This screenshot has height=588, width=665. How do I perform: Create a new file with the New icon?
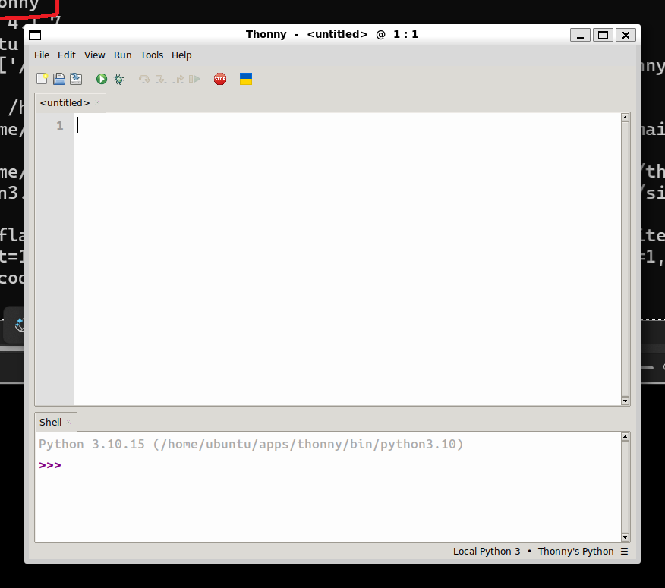pyautogui.click(x=42, y=79)
